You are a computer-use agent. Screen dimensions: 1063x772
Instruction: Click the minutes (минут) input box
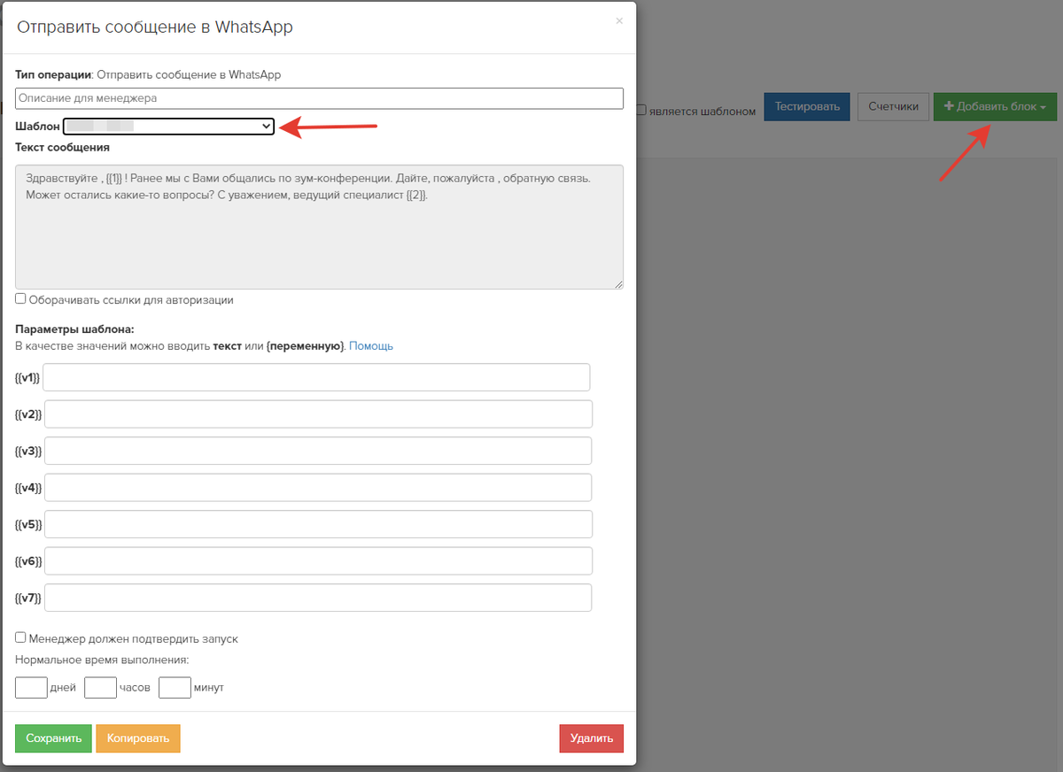pos(175,687)
